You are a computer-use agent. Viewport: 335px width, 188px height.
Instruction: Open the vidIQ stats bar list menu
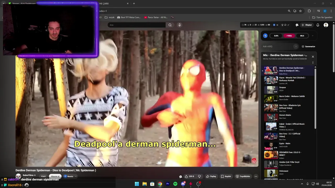[x=277, y=25]
